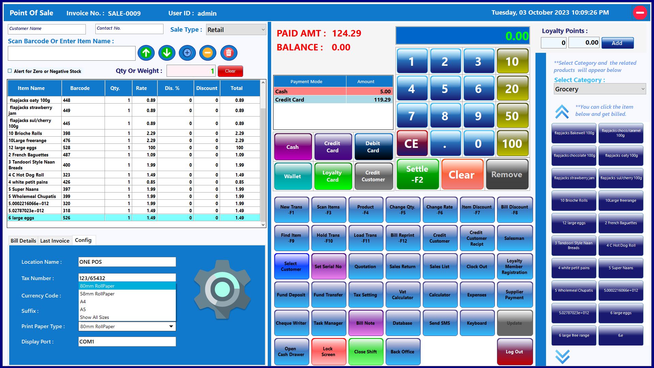This screenshot has height=368, width=654.
Task: Click the settings gear icon in Config
Action: coord(222,289)
